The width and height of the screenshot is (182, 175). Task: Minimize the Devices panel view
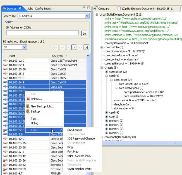[x=84, y=7]
